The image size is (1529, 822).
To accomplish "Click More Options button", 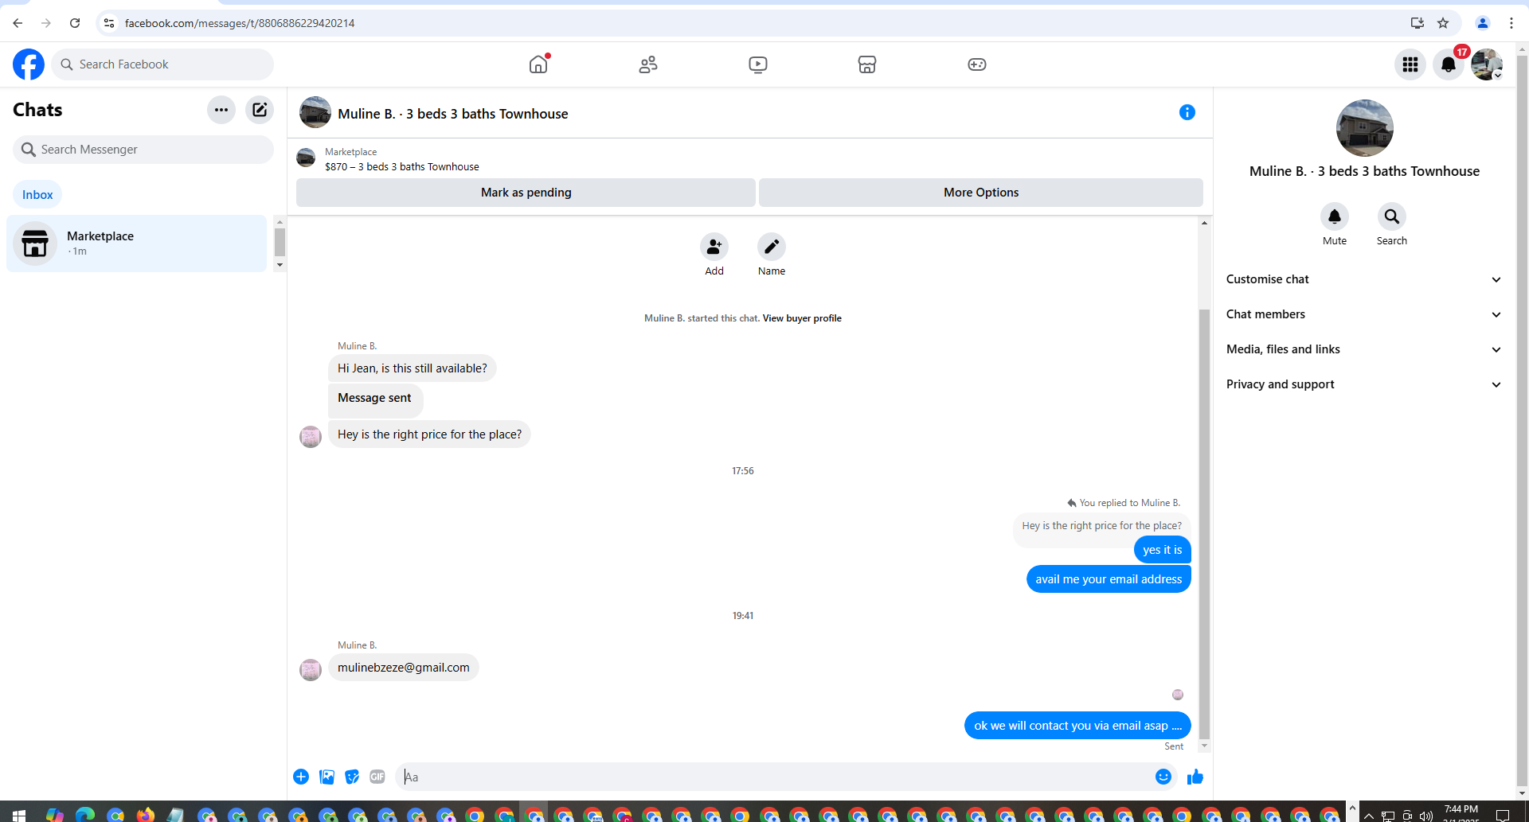I will [981, 193].
